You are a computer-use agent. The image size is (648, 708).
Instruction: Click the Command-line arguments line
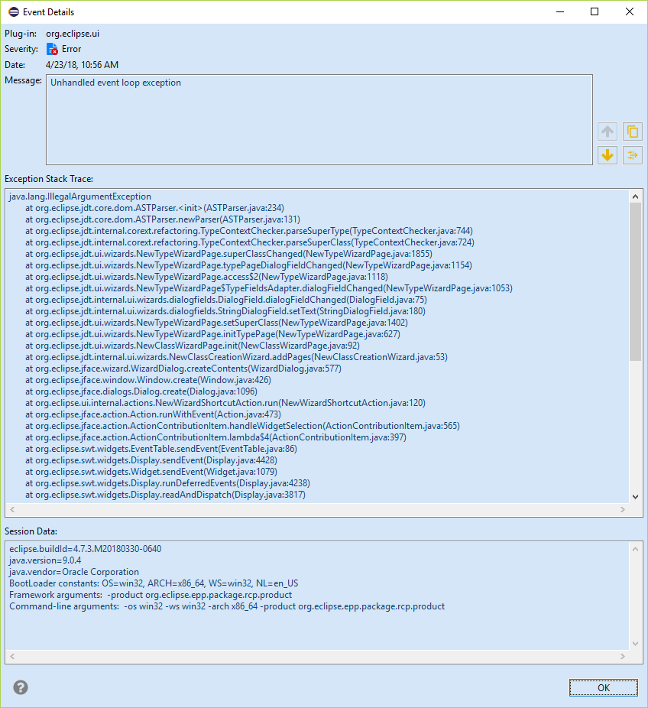227,606
